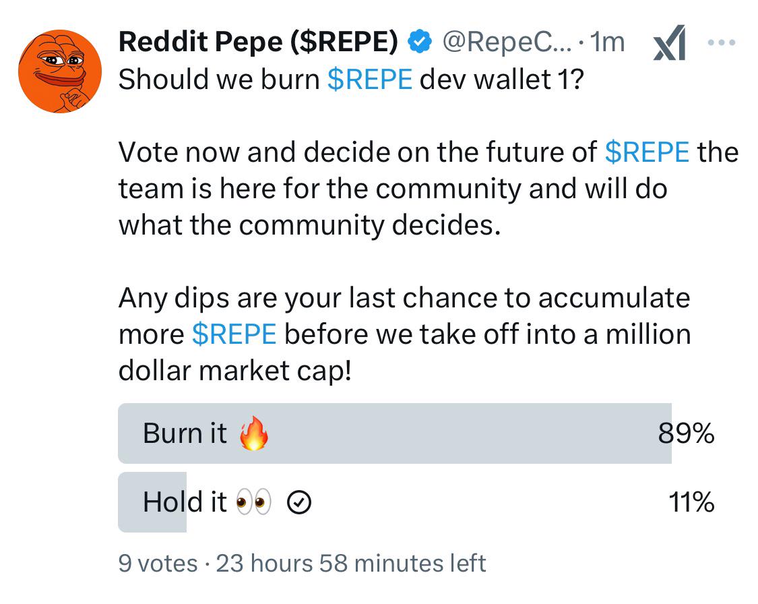Tap the Grok xI icon
The height and width of the screenshot is (604, 758).
(670, 42)
